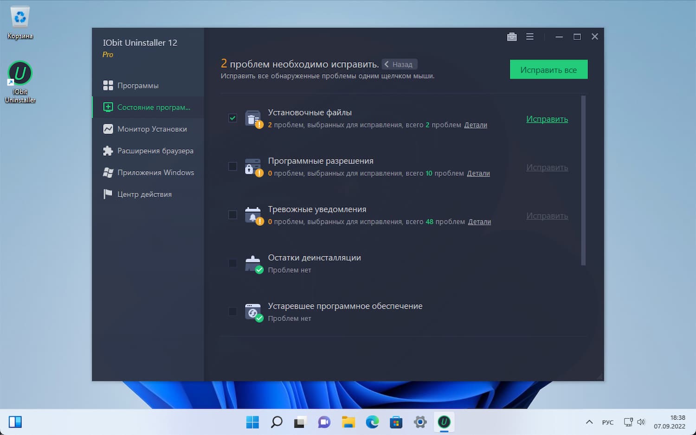Click the Тревожные уведомления bell icon
Viewport: 696px width, 435px height.
pos(253,216)
